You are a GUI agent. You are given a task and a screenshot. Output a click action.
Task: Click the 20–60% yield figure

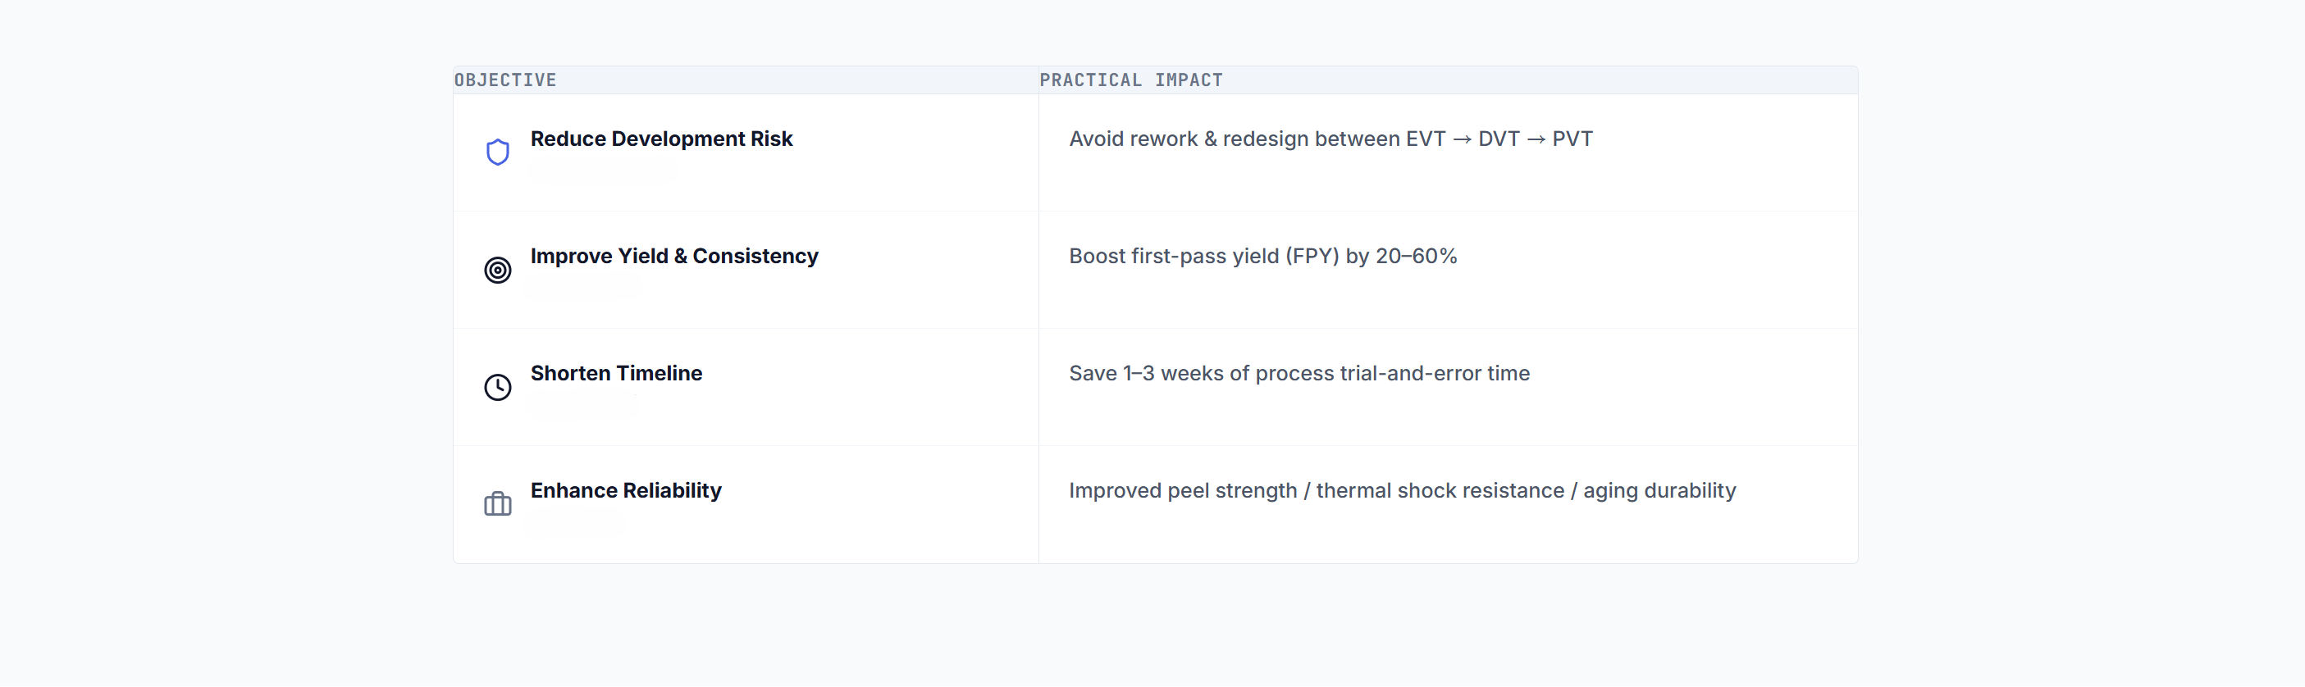(1417, 256)
